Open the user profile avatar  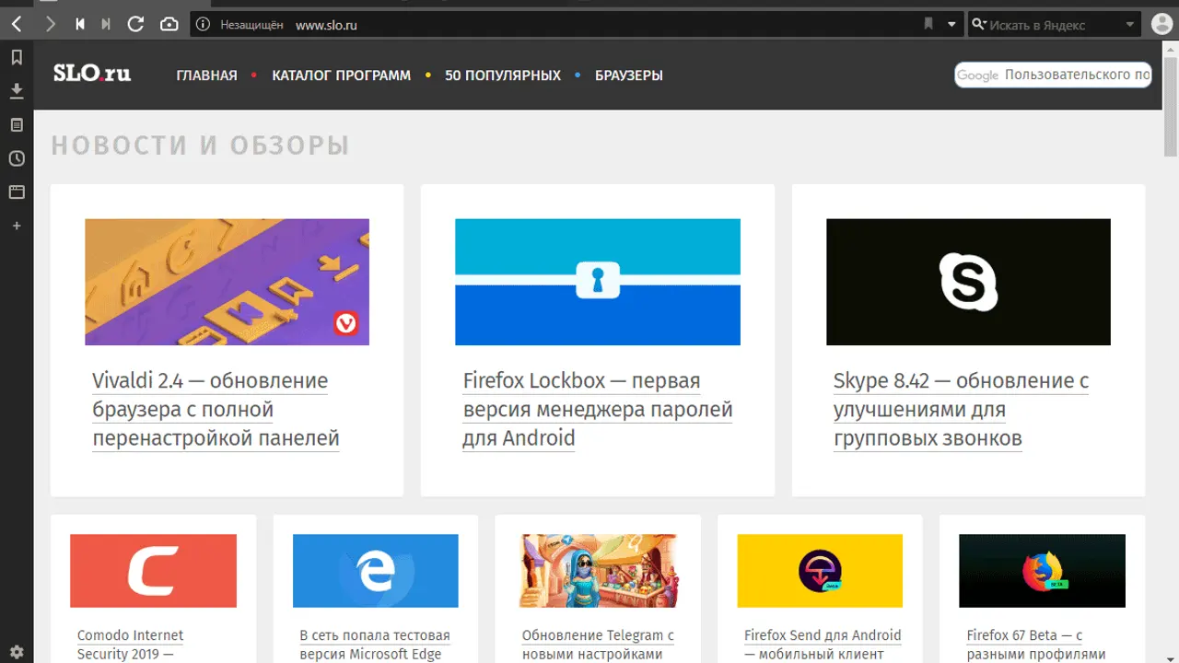pos(1161,25)
